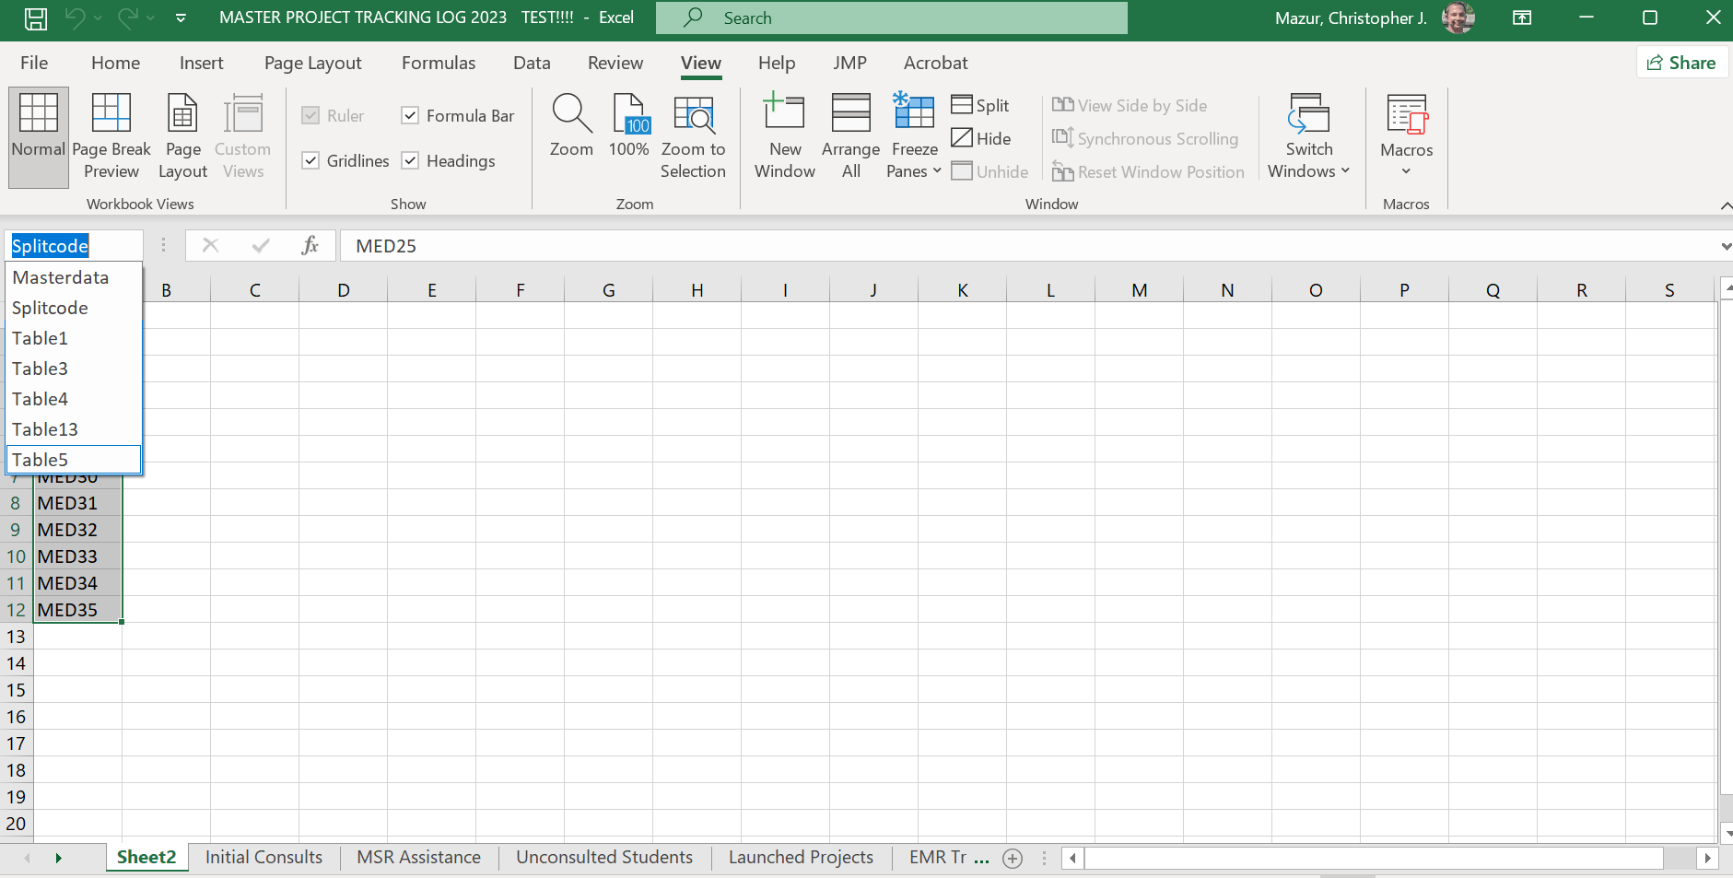Viewport: 1733px width, 878px height.
Task: Click horizontal scrollbar right arrow
Action: pos(1707,859)
